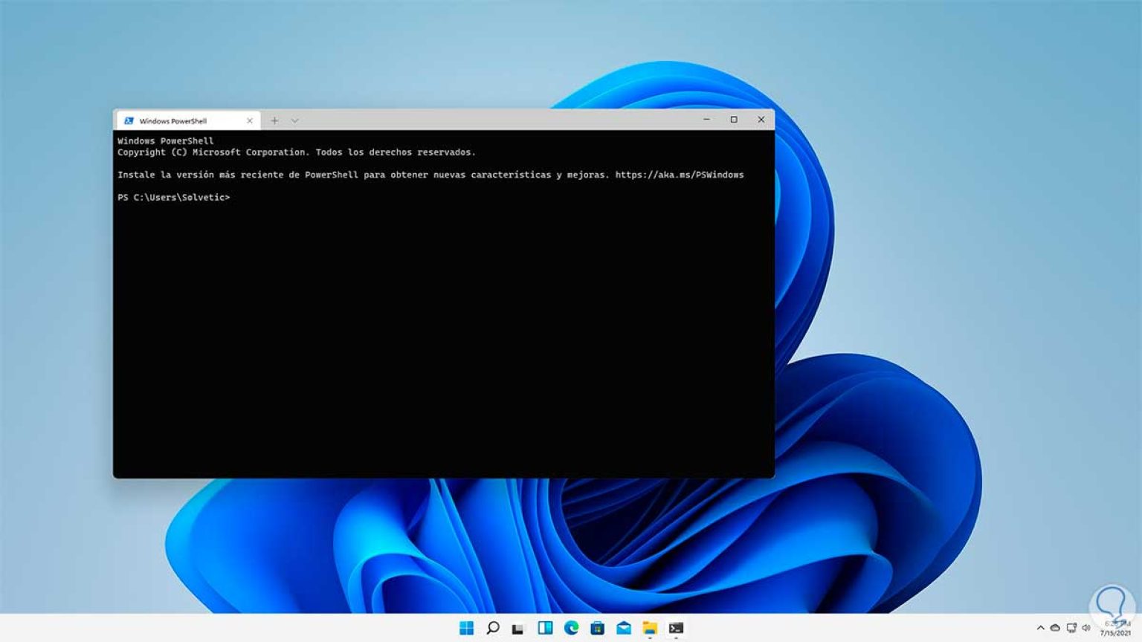Image resolution: width=1142 pixels, height=642 pixels.
Task: Click the Windows Terminal icon in the taskbar
Action: tap(676, 628)
